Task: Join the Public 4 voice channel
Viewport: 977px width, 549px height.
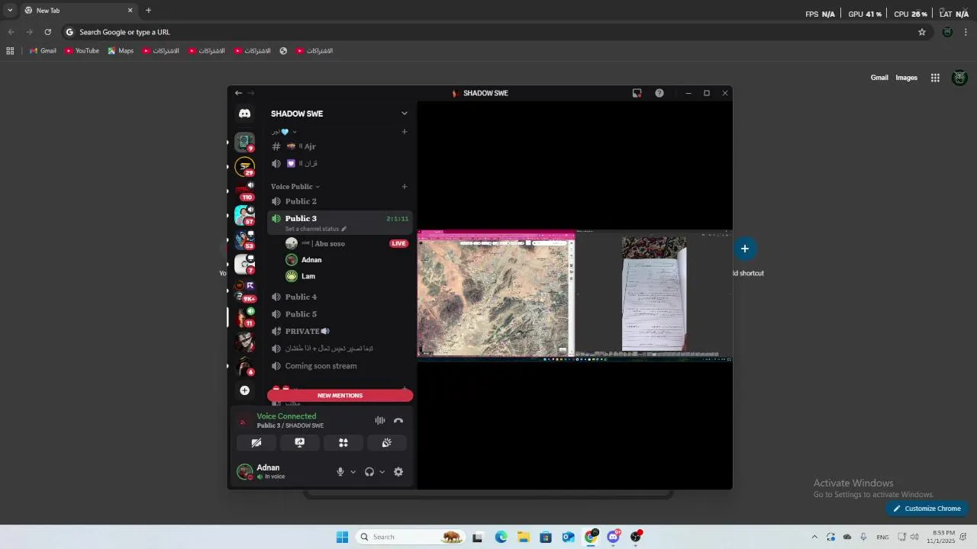Action: (x=340, y=297)
